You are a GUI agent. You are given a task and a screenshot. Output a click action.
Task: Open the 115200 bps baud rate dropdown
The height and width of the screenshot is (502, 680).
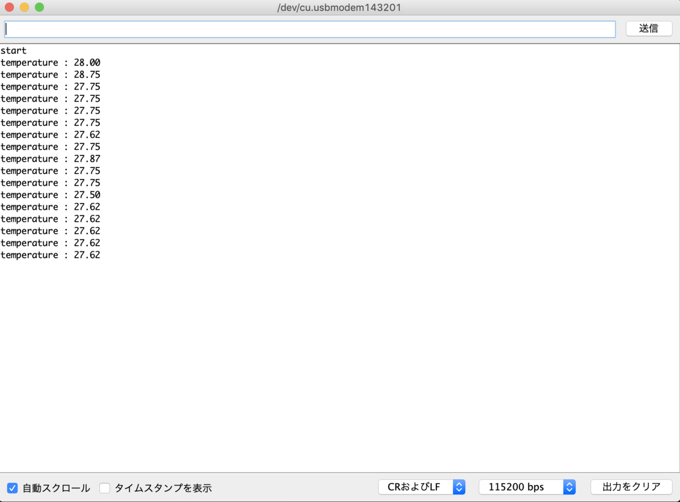pyautogui.click(x=527, y=487)
